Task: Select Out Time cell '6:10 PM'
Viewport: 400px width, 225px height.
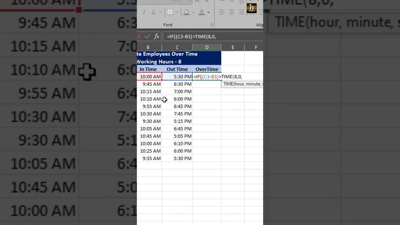Action: coord(177,143)
